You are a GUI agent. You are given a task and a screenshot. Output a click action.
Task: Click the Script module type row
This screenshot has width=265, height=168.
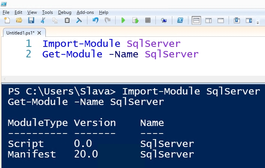tap(26, 144)
